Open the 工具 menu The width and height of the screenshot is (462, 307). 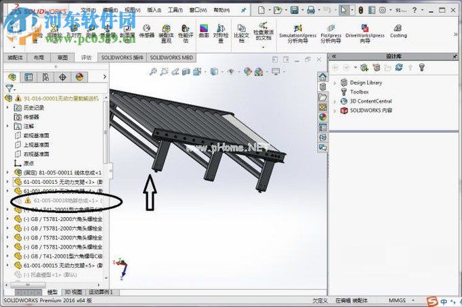click(175, 10)
